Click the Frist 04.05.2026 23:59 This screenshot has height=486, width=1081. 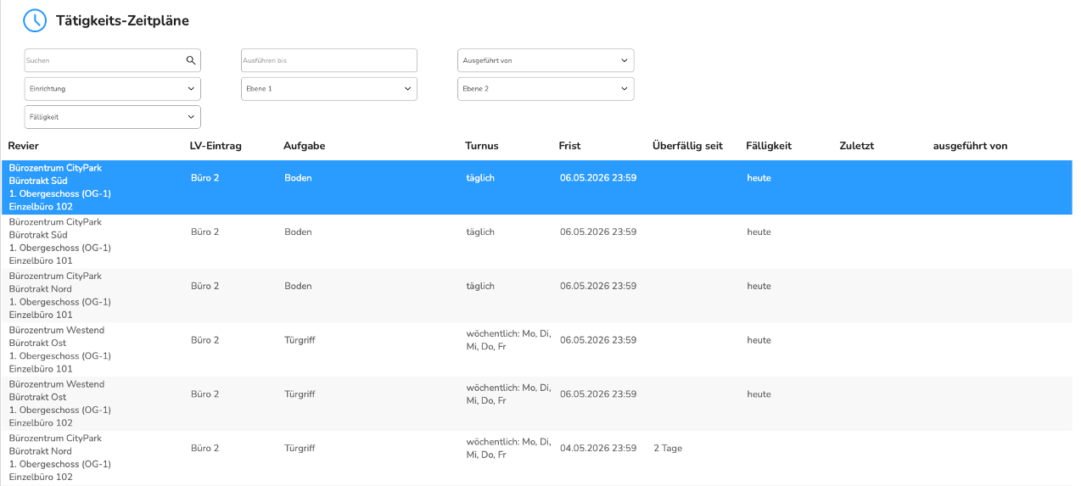[598, 448]
